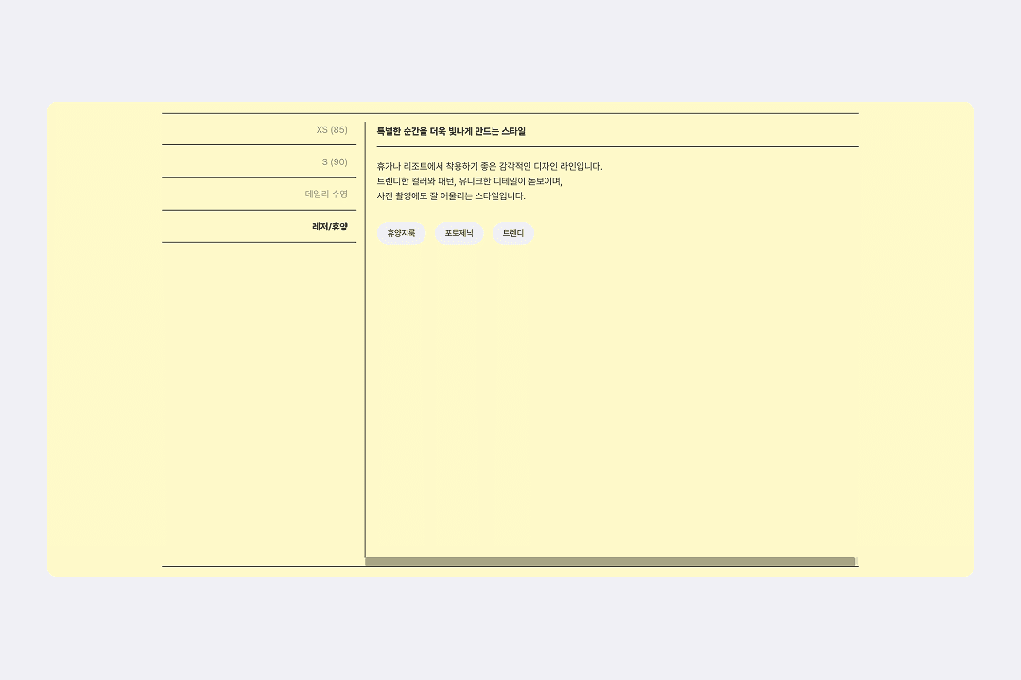Click the description line starting with 휴가나 리조트에서

tap(489, 166)
